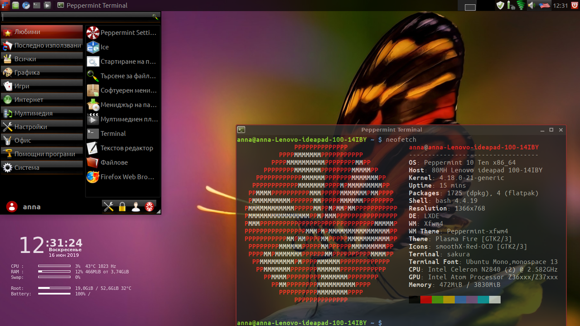Viewport: 580px width, 326px height.
Task: Open the Chromium browser panel launcher
Action: pos(26,5)
